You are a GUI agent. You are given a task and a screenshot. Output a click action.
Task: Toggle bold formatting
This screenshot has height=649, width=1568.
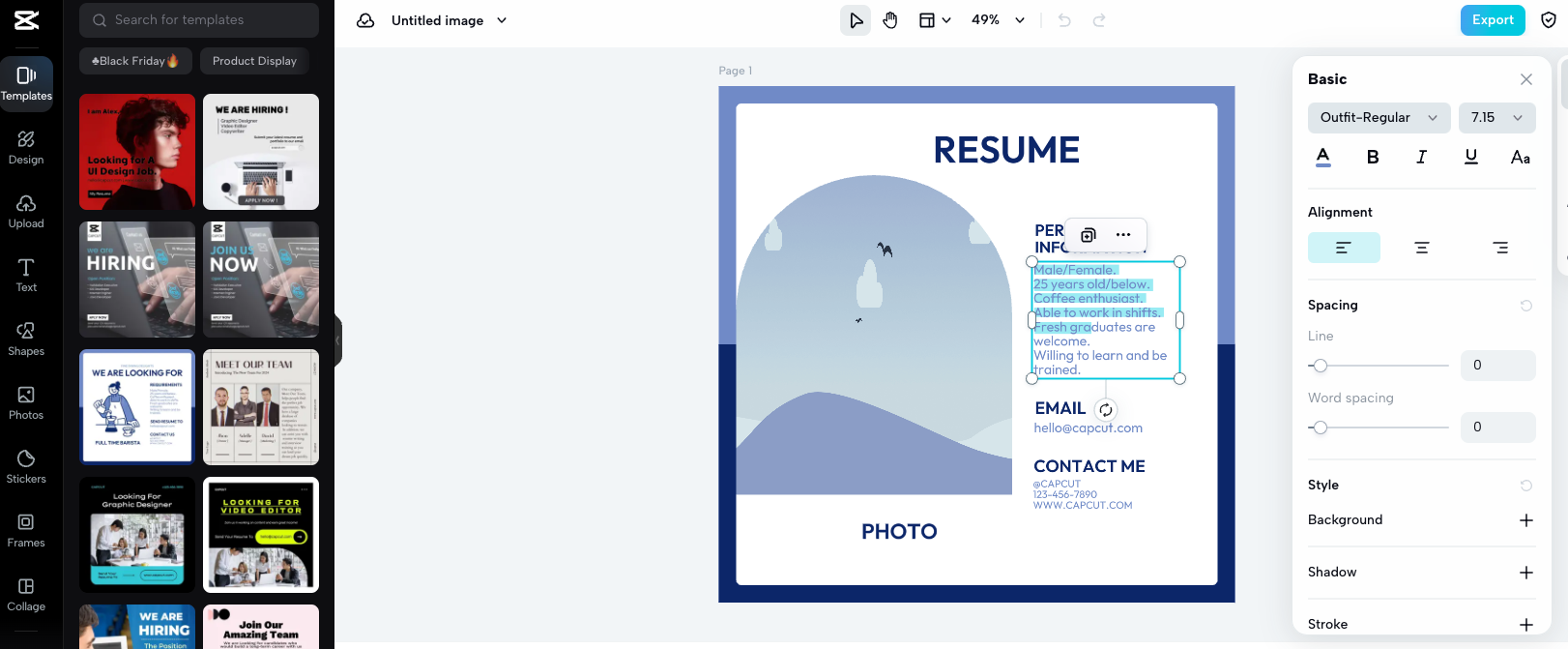click(x=1373, y=157)
